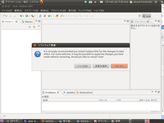The image size is (164, 123).
Task: Switch to the Declaration tab
Action: 84,92
